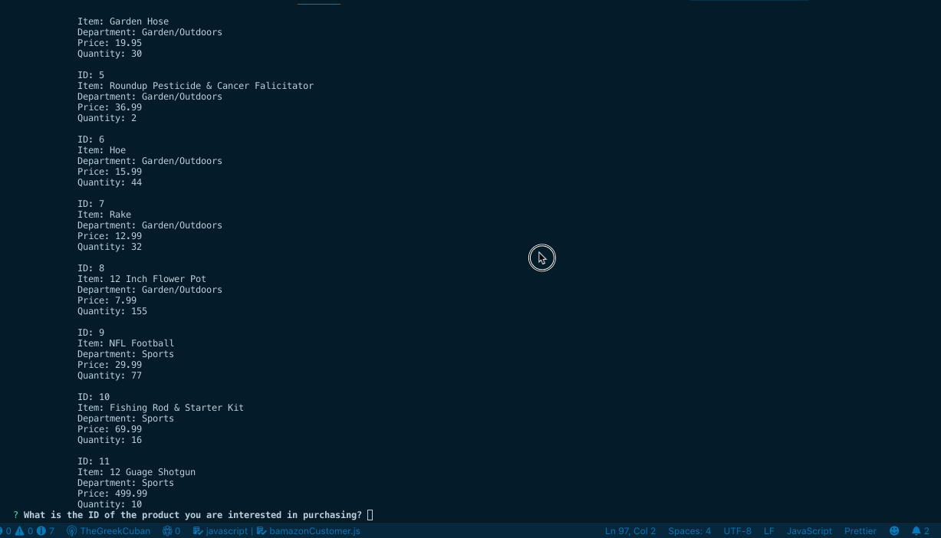The width and height of the screenshot is (941, 538).
Task: Click 'Price: 12.99' line
Action: (110, 236)
